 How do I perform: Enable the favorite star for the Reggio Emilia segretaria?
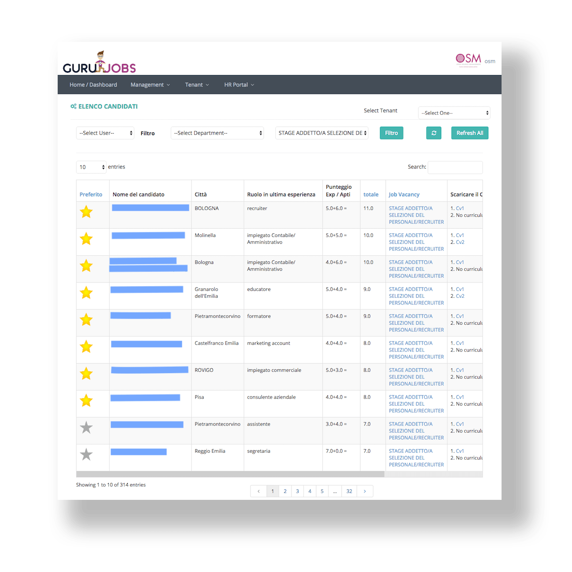click(86, 455)
